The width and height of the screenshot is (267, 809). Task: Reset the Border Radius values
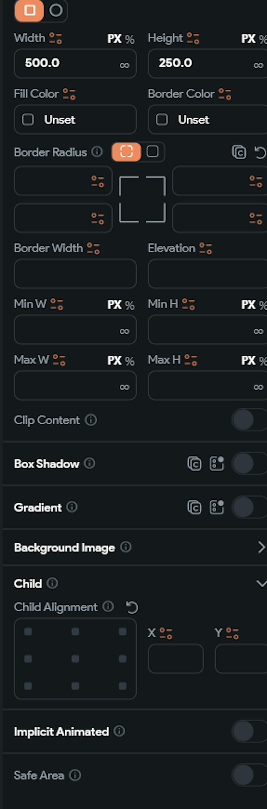point(260,153)
